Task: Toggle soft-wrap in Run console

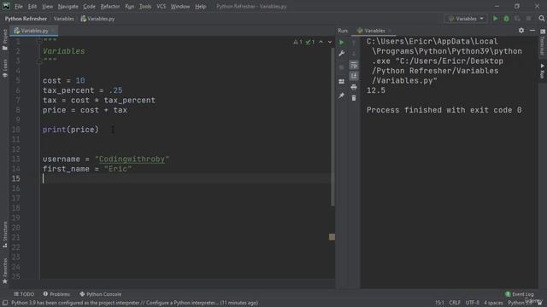Action: [354, 65]
